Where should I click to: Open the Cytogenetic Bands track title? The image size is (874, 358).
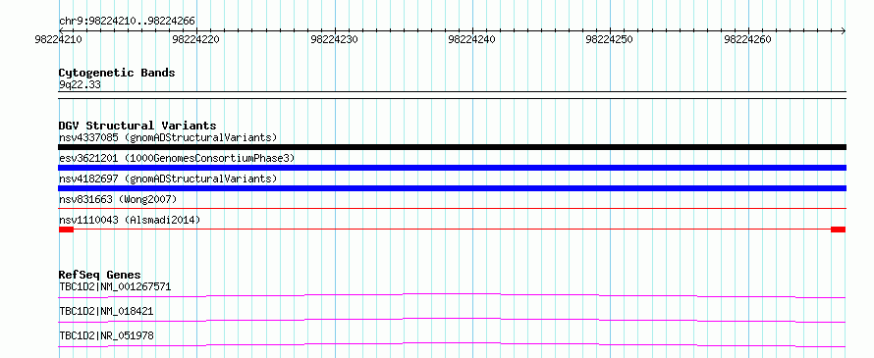click(117, 73)
